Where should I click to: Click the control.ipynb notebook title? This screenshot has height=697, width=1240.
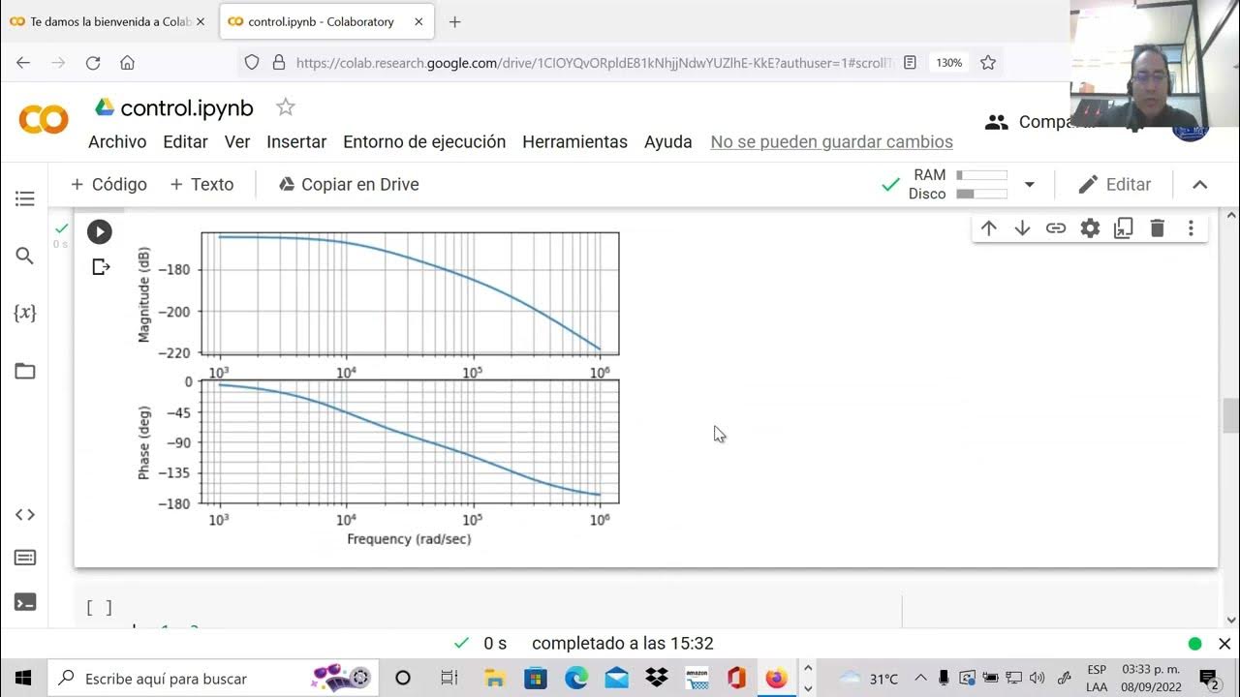click(187, 107)
